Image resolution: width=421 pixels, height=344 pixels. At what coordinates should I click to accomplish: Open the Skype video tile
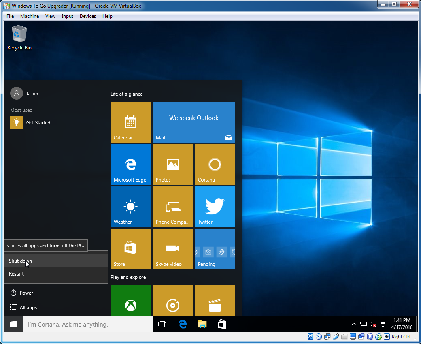tap(172, 249)
